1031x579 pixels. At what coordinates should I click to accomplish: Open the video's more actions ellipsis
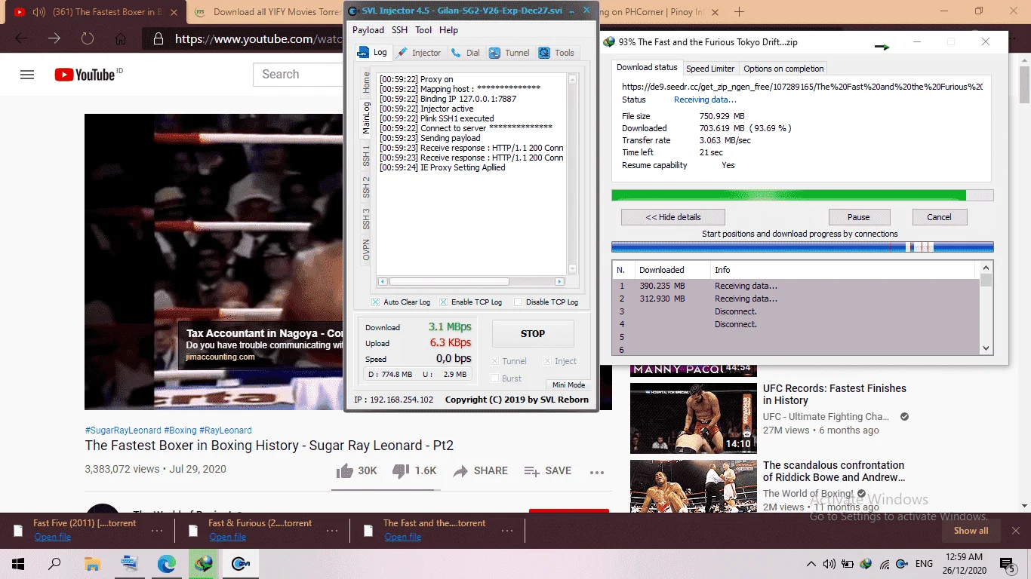[x=597, y=472]
